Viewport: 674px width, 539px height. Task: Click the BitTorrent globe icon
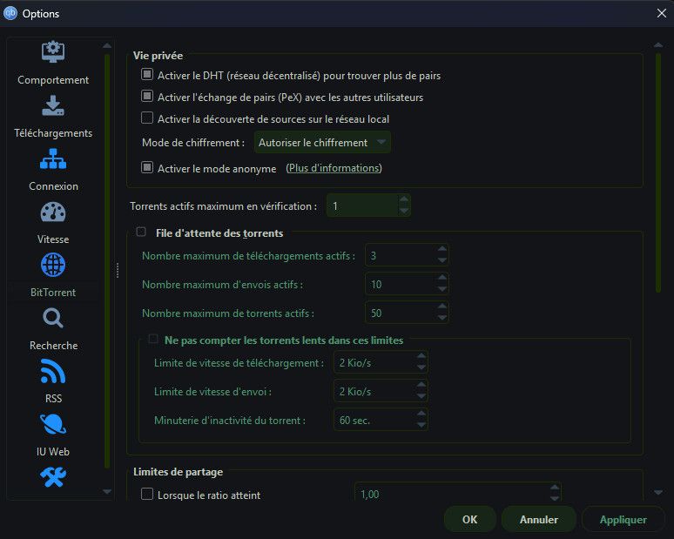coord(53,265)
